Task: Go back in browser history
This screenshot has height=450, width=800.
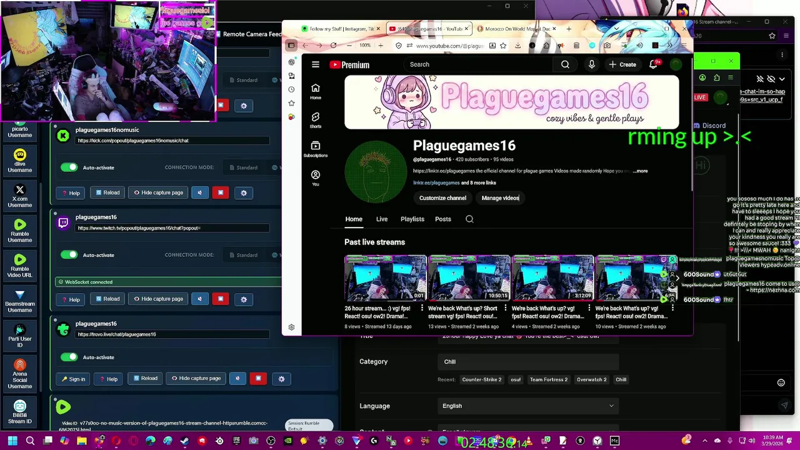Action: (x=305, y=46)
